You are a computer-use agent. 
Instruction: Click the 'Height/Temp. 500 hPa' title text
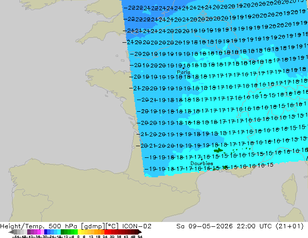[39, 226]
